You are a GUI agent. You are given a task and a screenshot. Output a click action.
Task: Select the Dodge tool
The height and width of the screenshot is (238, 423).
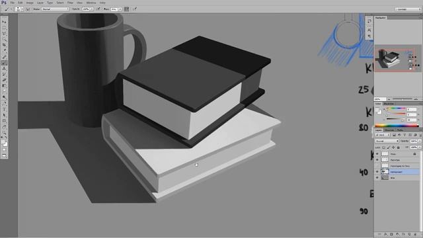coord(4,97)
